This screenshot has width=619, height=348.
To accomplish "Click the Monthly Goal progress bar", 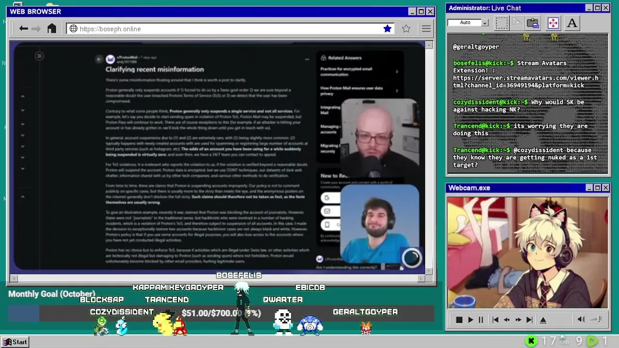I will coord(221,313).
